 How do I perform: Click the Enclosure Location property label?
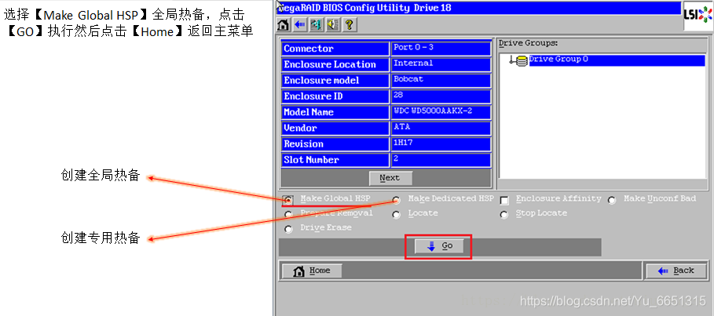click(x=335, y=64)
